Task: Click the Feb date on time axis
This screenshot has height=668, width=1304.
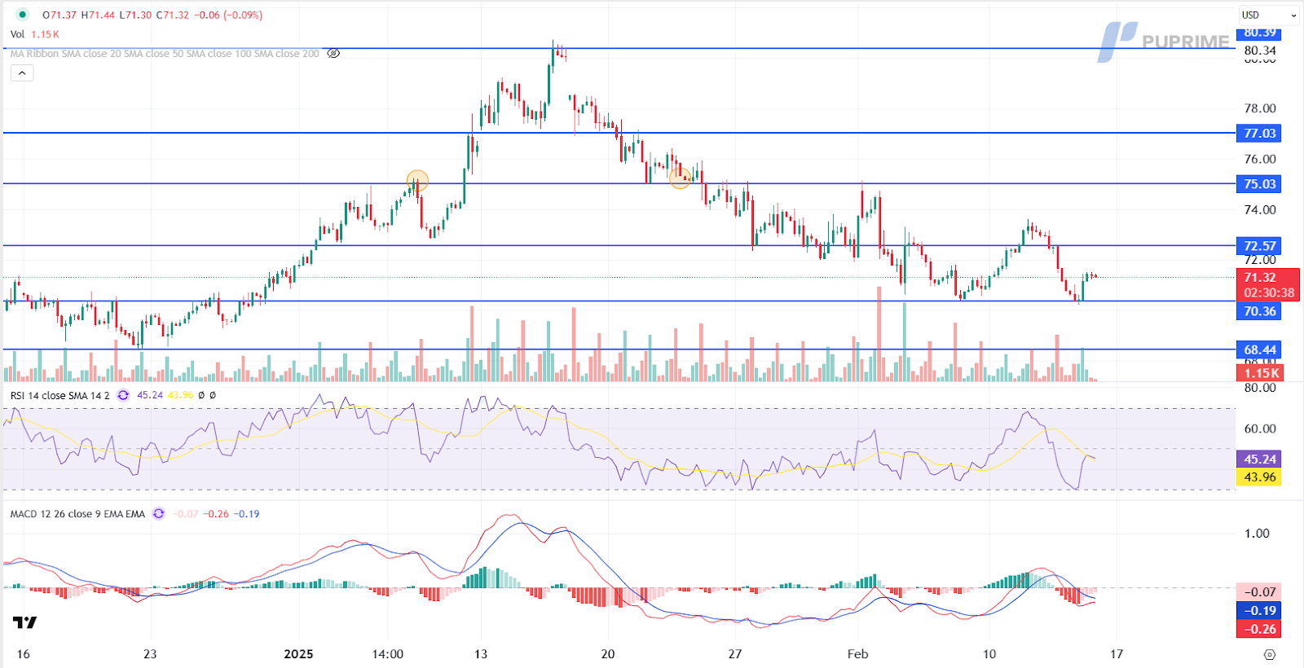Action: [857, 654]
